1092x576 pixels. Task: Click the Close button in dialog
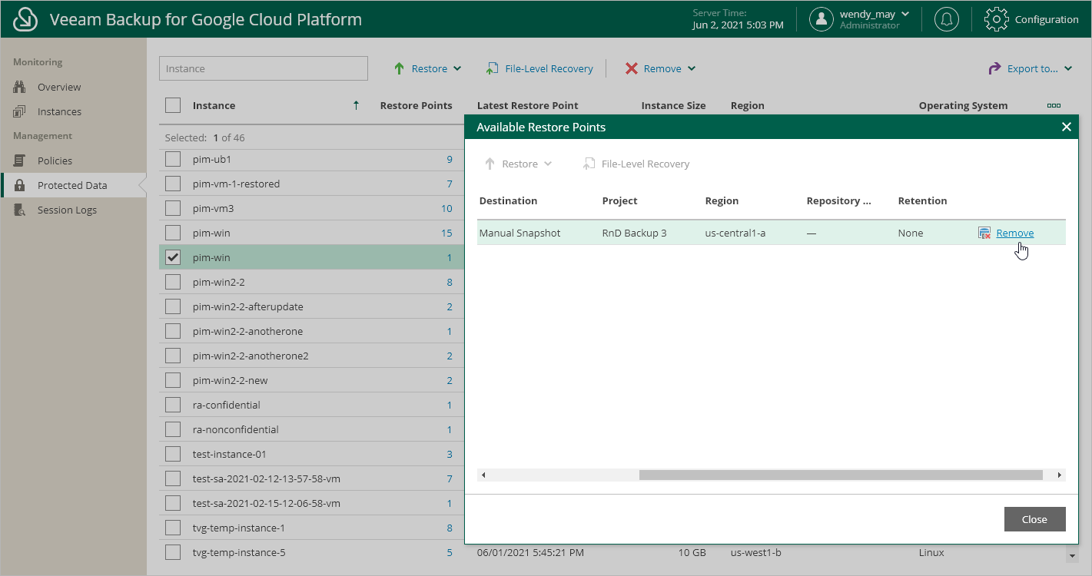(x=1034, y=519)
